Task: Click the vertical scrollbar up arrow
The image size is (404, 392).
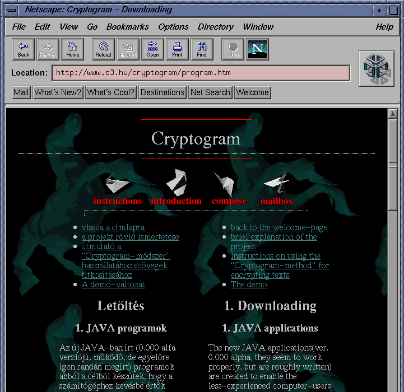Action: [x=392, y=114]
